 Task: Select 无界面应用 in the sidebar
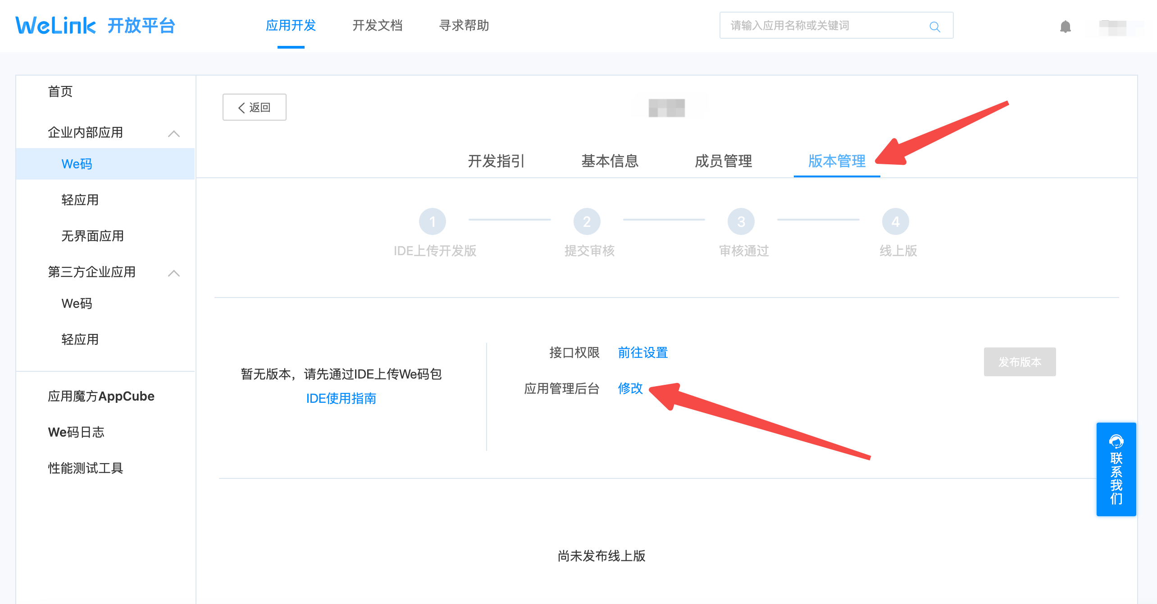(x=92, y=236)
